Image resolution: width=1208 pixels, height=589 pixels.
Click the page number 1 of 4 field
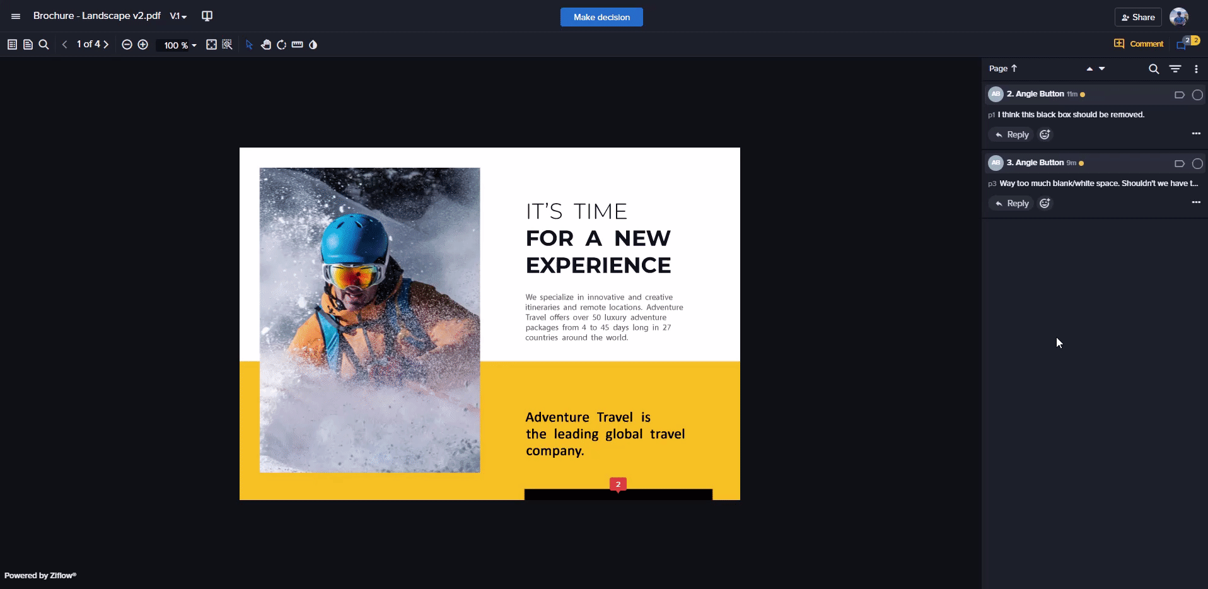88,44
